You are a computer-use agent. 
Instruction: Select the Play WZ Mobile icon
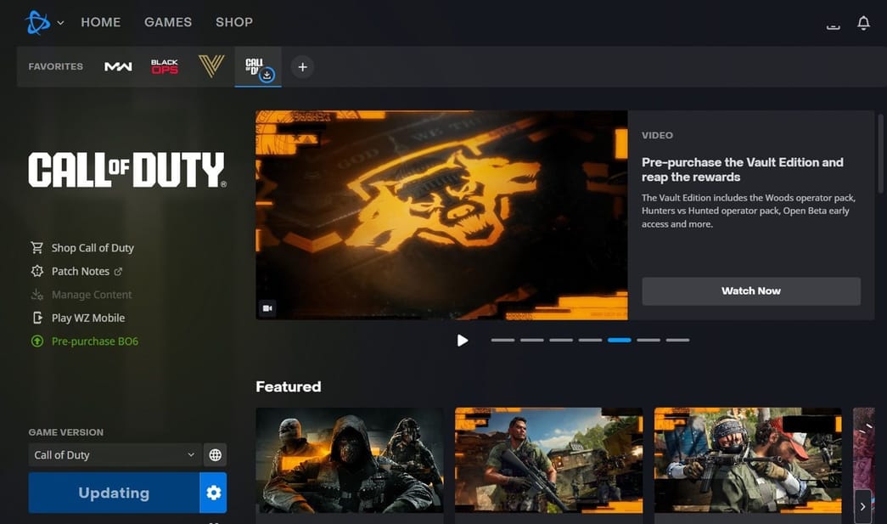tap(36, 317)
